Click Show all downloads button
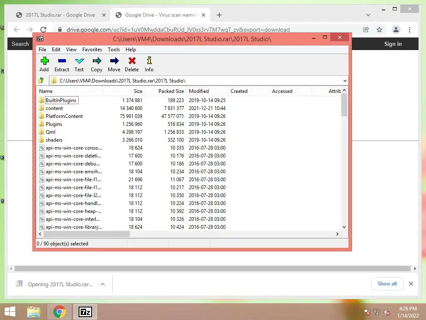This screenshot has height=320, width=426. [387, 284]
